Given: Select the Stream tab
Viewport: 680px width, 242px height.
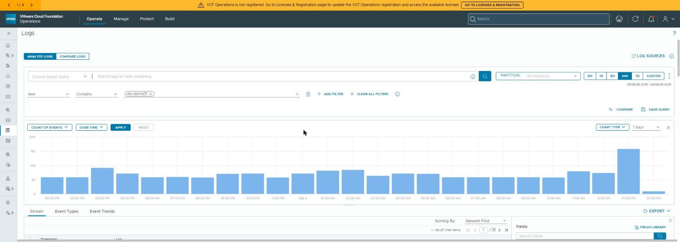Looking at the screenshot, I should (x=36, y=211).
